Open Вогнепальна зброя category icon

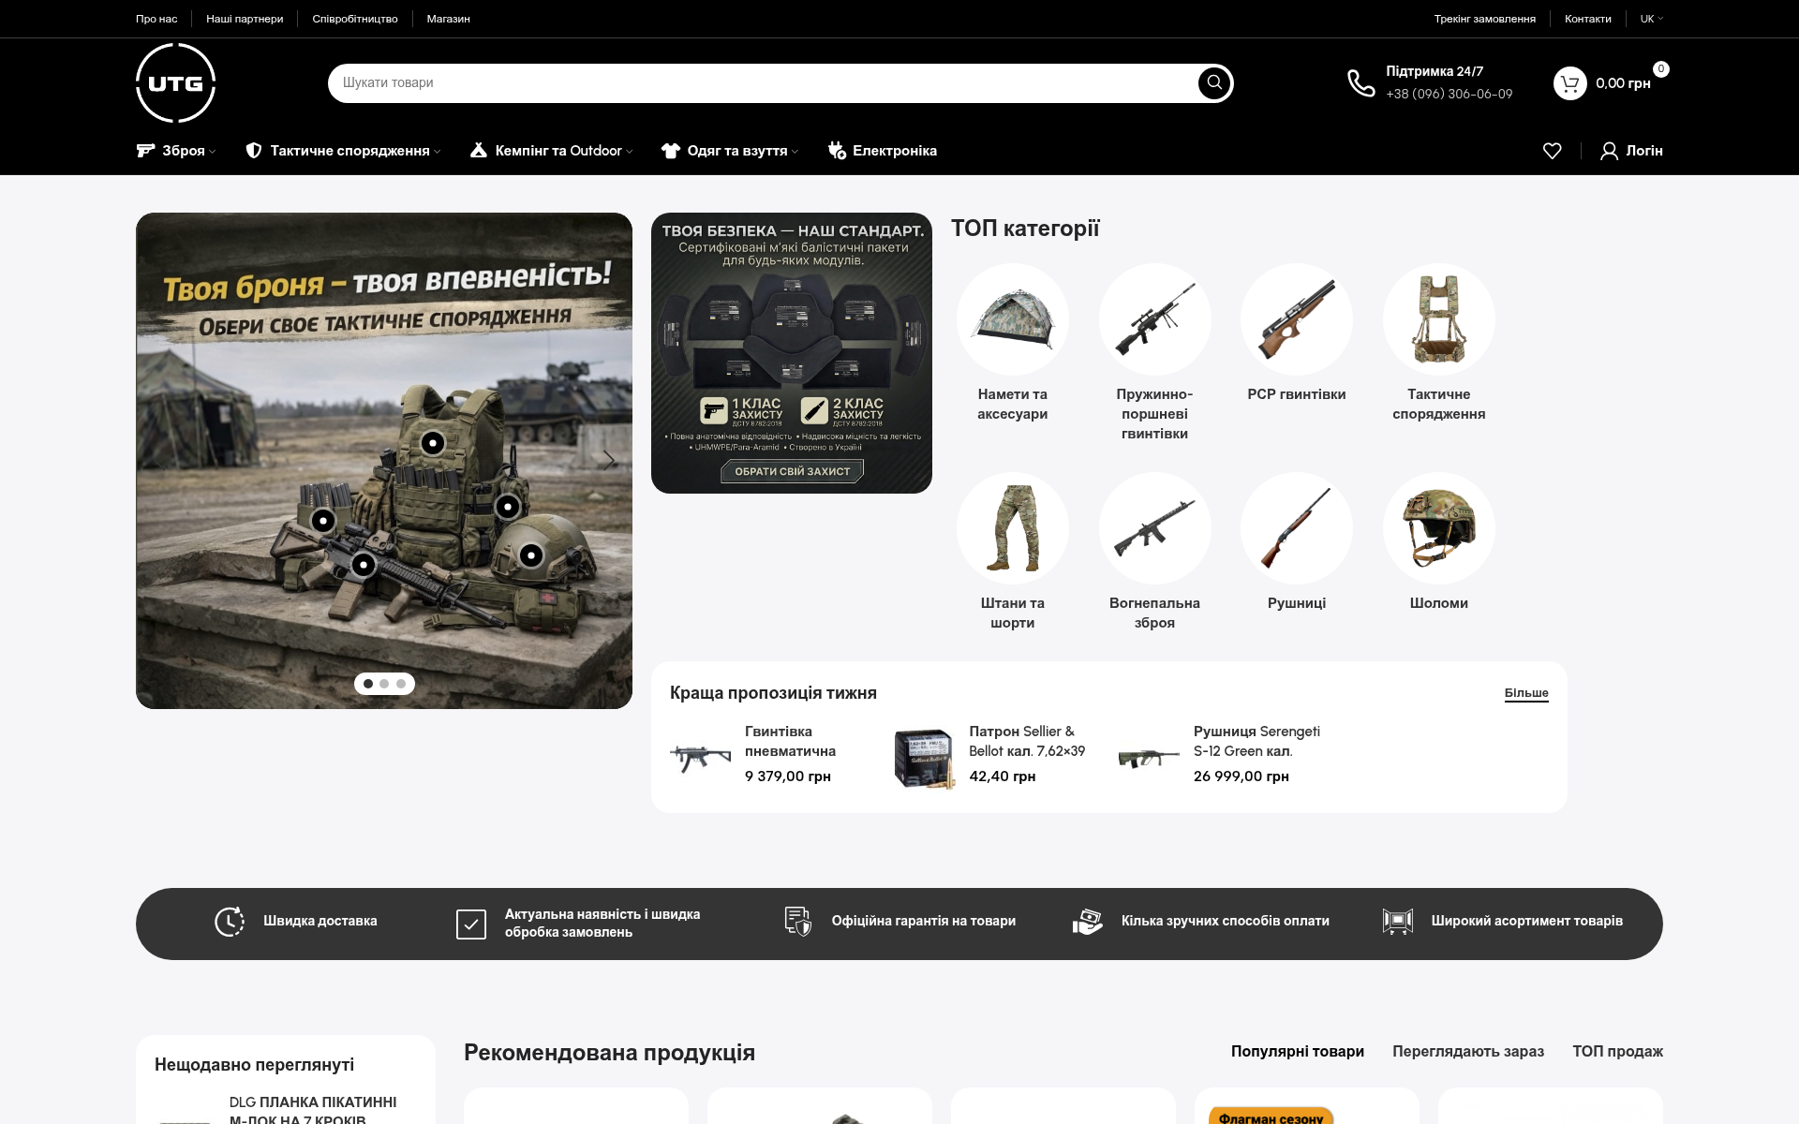1155,528
